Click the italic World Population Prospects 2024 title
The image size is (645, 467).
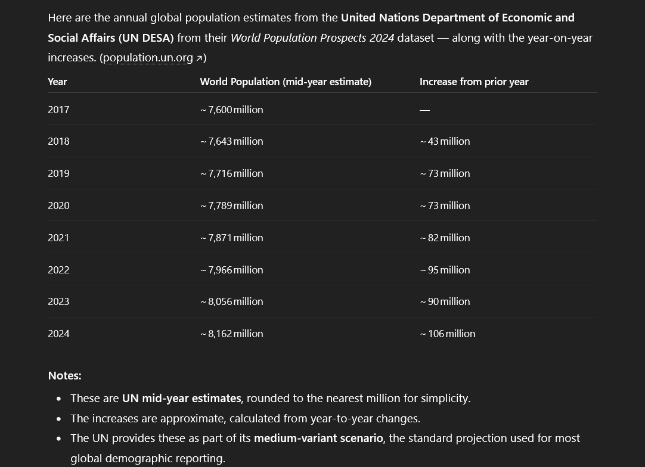(x=312, y=38)
